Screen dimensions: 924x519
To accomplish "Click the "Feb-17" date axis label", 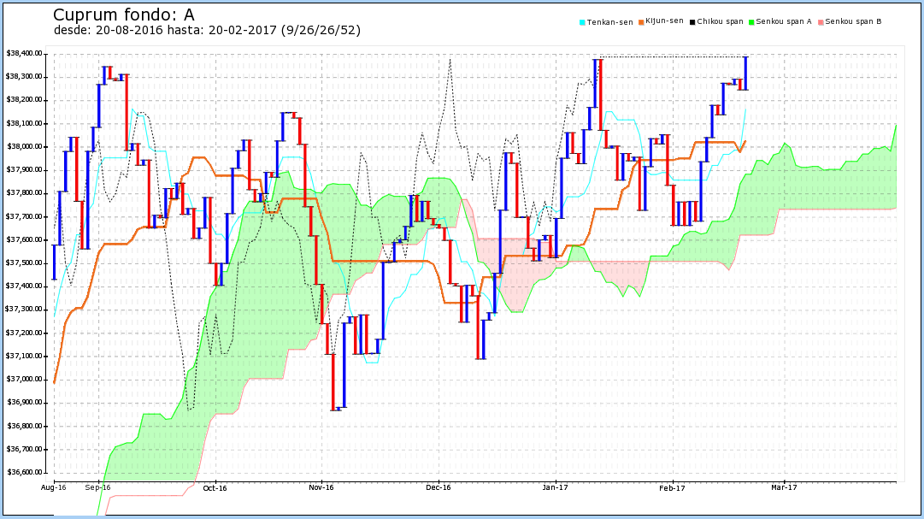I will pos(673,487).
